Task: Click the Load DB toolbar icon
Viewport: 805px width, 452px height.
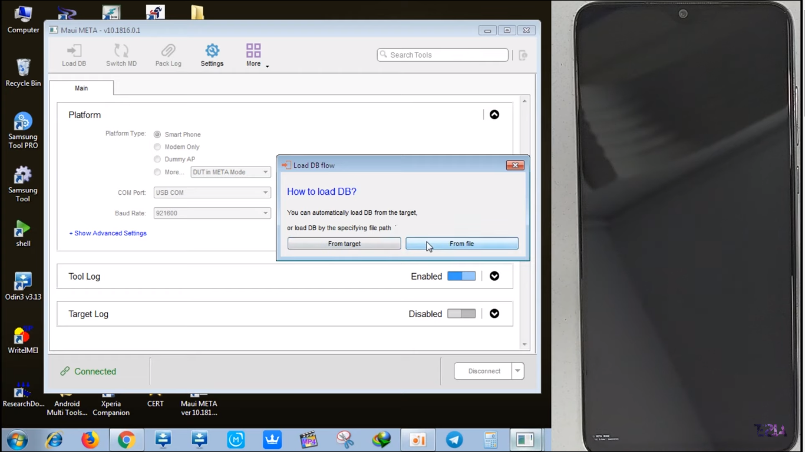Action: coord(74,51)
